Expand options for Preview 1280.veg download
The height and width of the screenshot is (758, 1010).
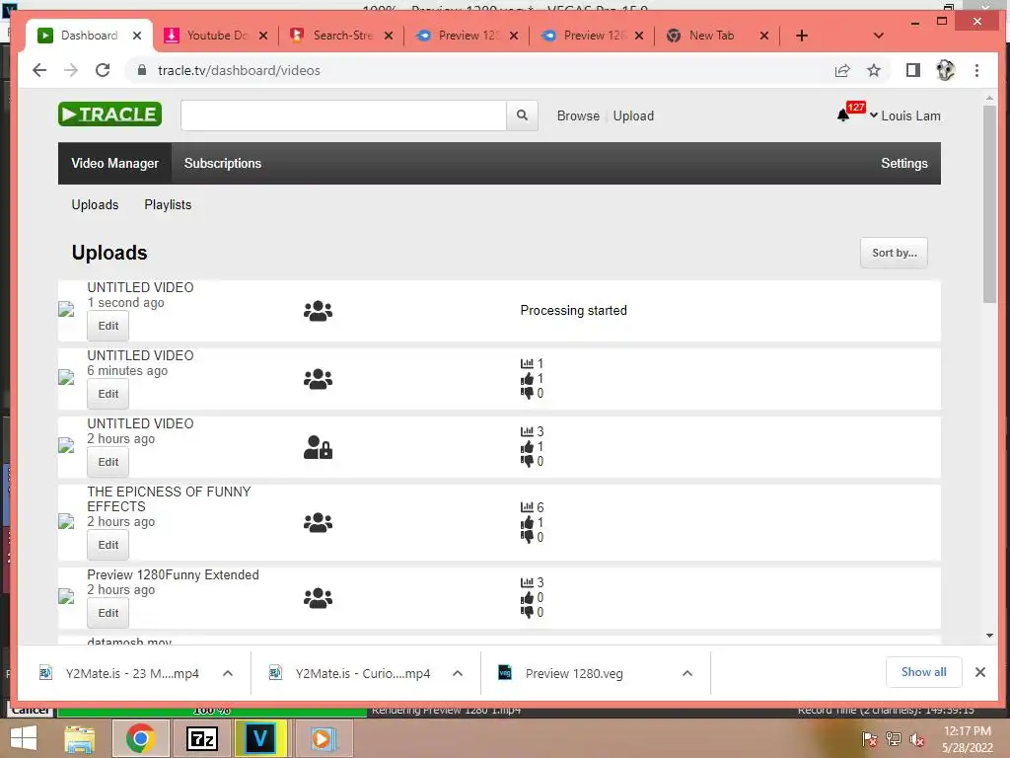pos(687,673)
